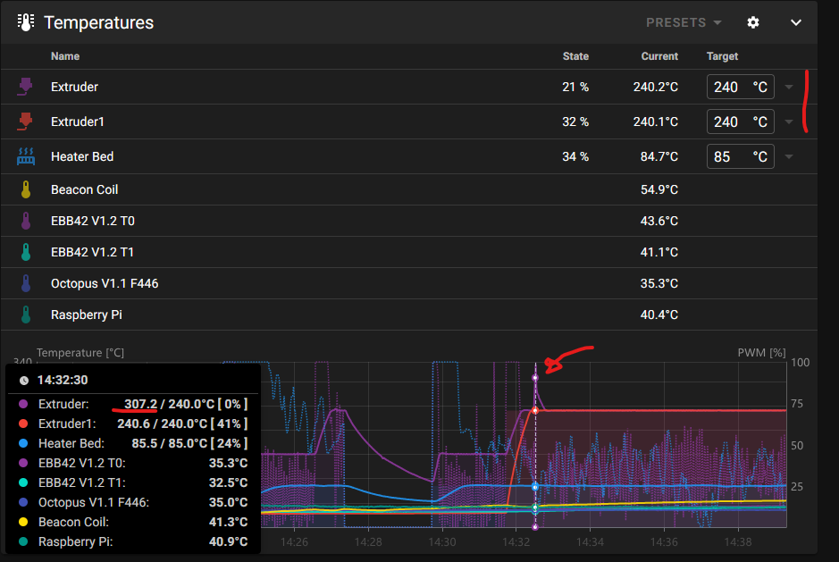Image resolution: width=839 pixels, height=562 pixels.
Task: Click the EBB42 V1.2 T0 thermometer icon
Action: click(x=26, y=221)
